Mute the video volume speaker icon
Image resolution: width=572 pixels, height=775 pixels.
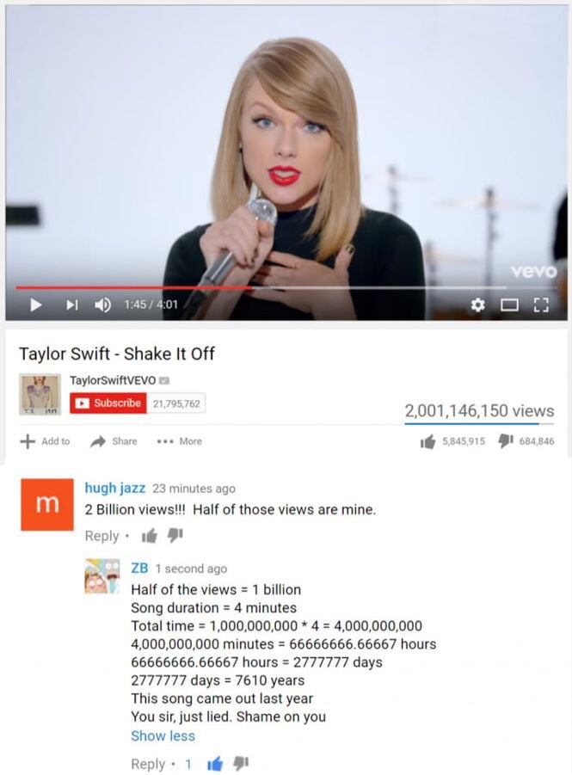(x=102, y=304)
